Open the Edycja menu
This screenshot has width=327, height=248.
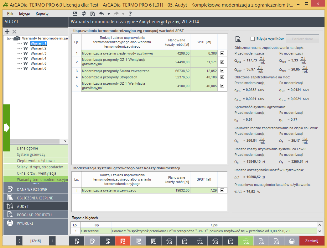click(x=24, y=13)
